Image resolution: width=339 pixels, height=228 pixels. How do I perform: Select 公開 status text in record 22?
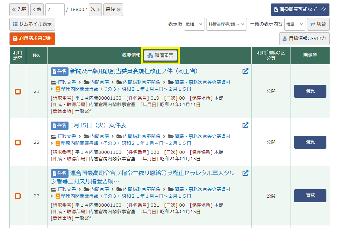[271, 142]
